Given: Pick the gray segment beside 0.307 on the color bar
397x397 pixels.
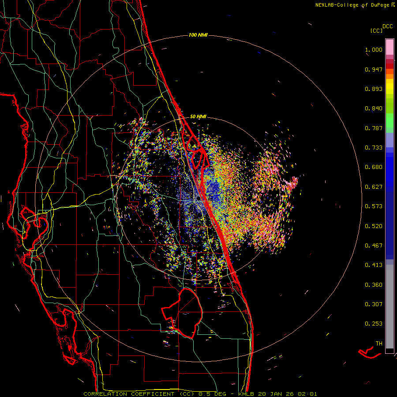Looking at the screenshot, I should pyautogui.click(x=390, y=307).
